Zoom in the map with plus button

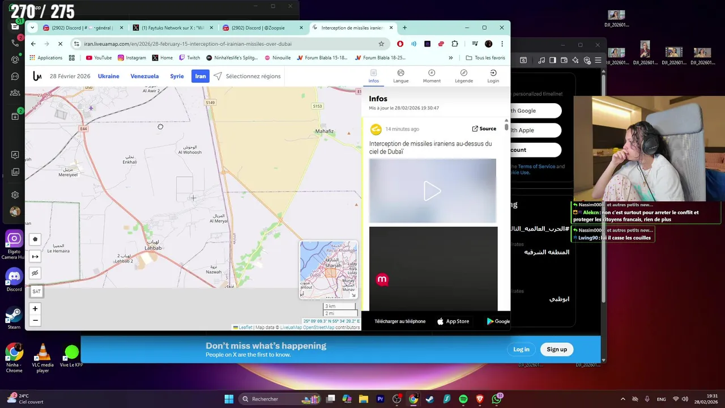(x=35, y=309)
